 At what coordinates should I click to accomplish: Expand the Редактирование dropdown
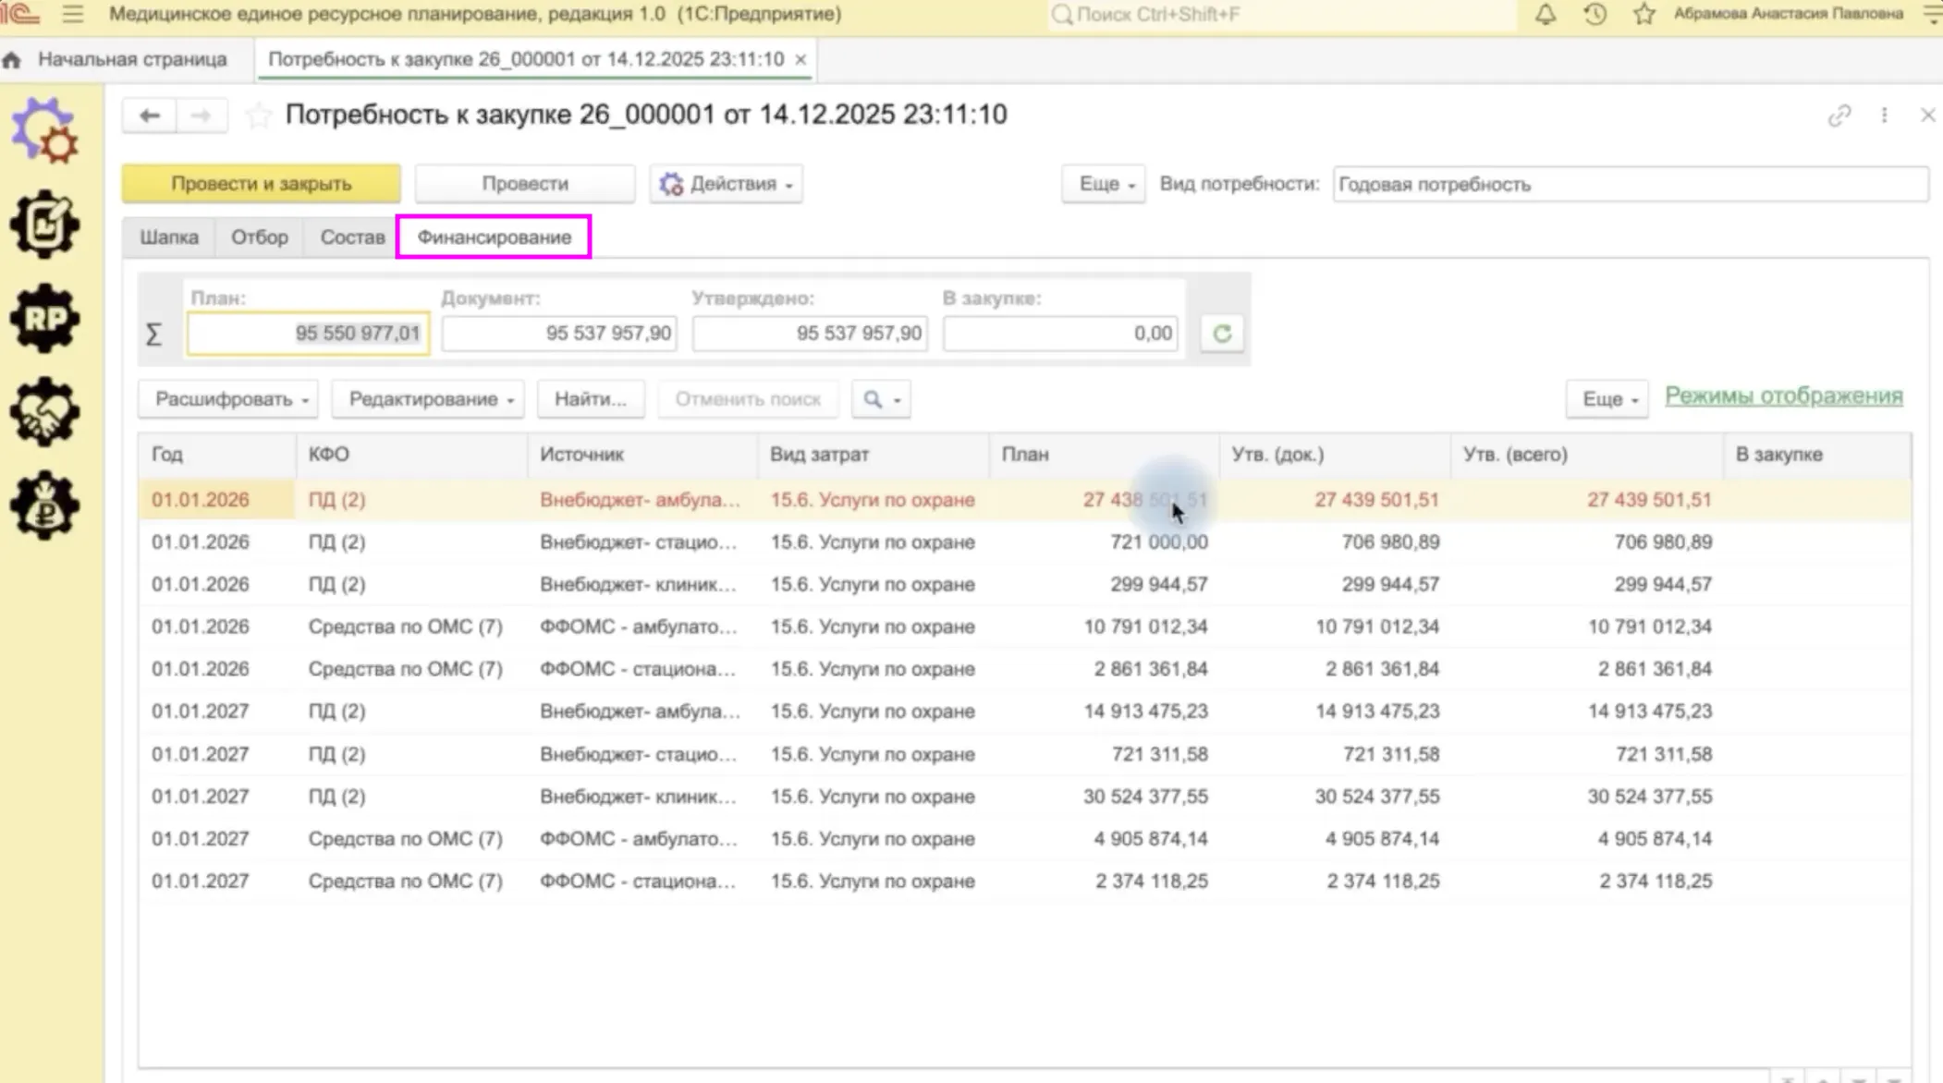(x=428, y=399)
